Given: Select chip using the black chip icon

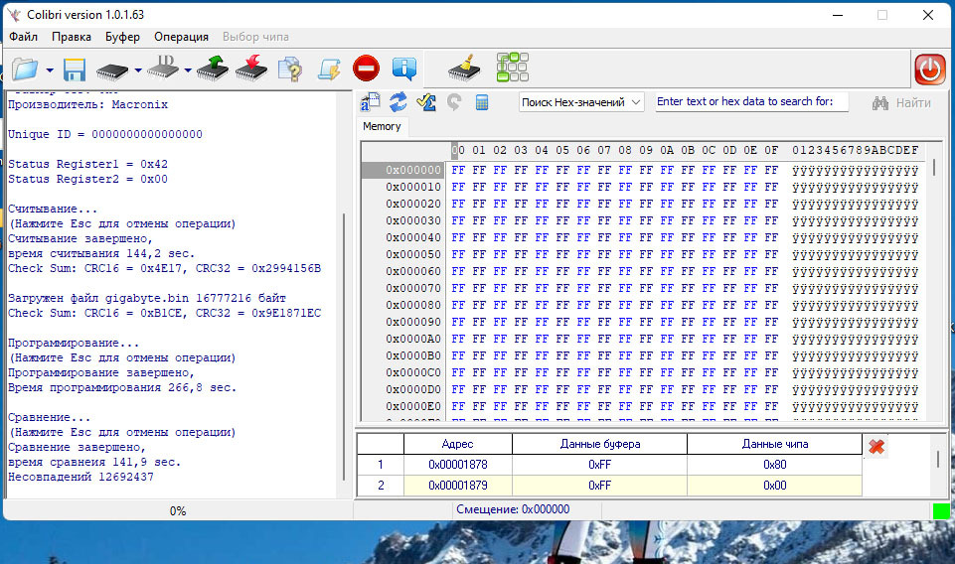Looking at the screenshot, I should [x=112, y=70].
